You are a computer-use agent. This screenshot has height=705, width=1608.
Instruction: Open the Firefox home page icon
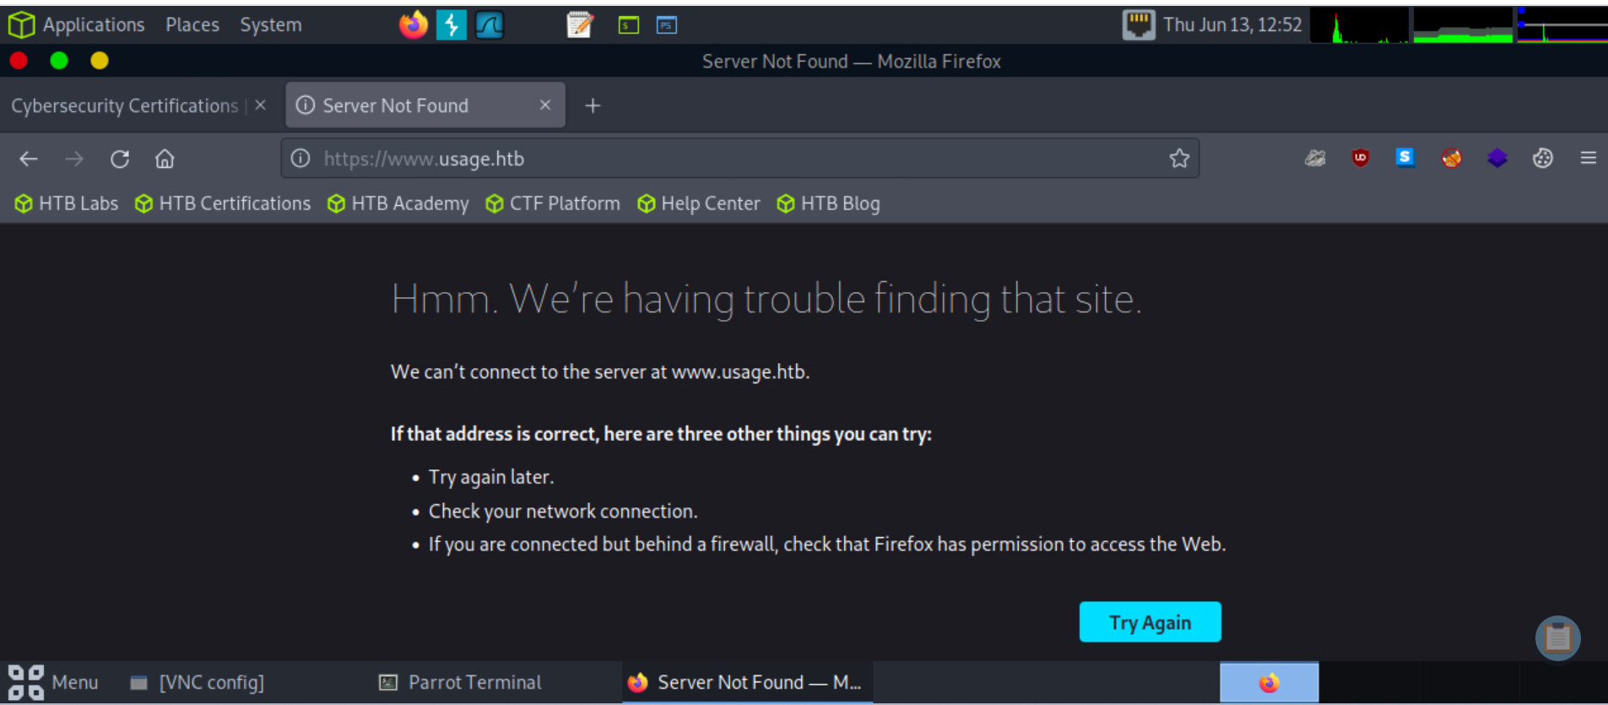(165, 159)
